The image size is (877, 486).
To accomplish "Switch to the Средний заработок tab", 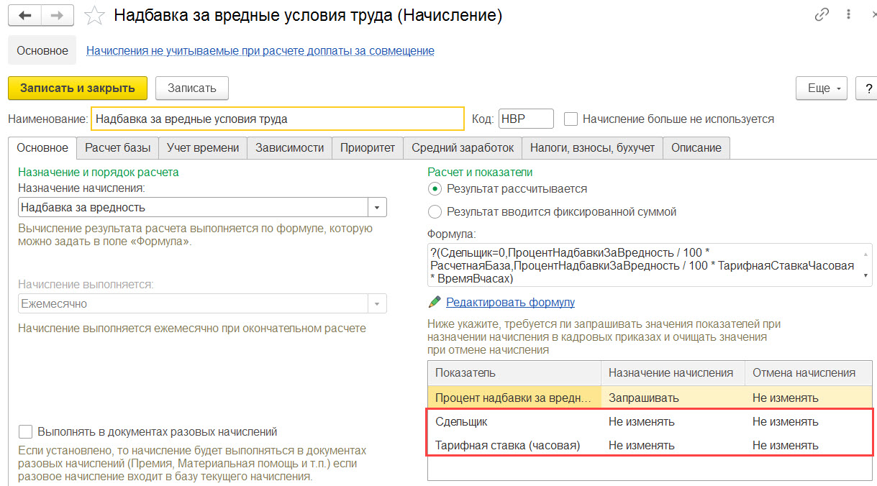I will [463, 147].
